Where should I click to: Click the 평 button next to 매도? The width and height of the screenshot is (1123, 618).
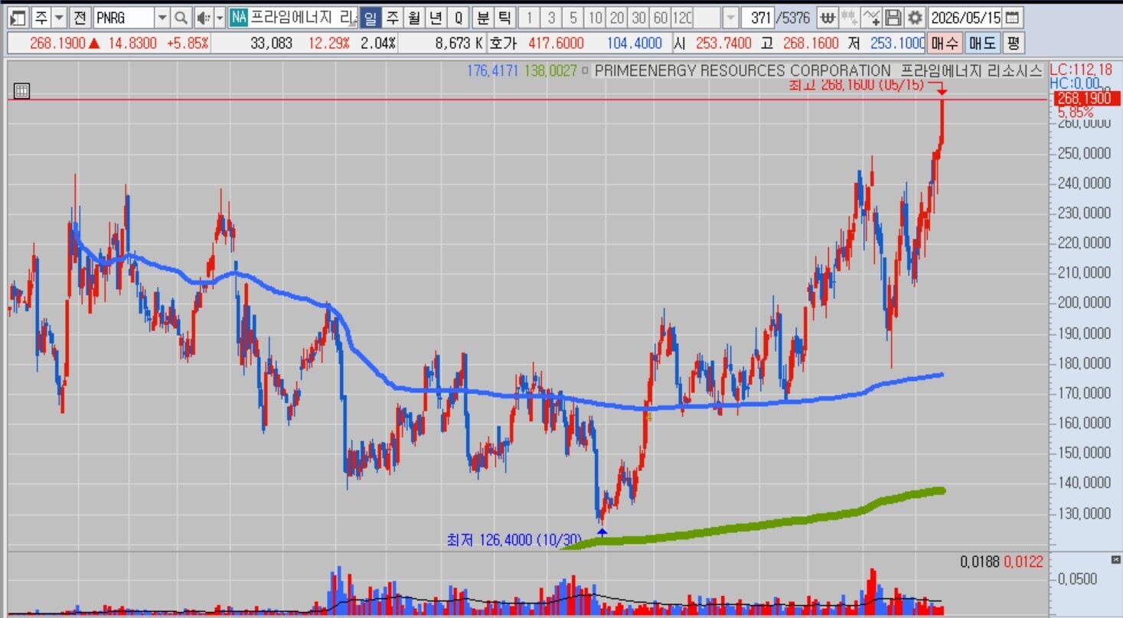click(x=1013, y=43)
